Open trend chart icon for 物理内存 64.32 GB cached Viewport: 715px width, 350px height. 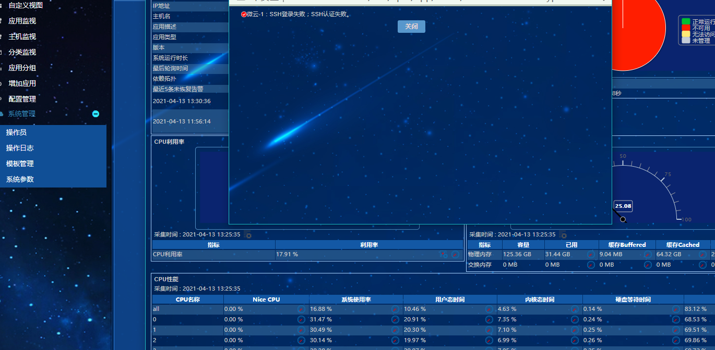tap(703, 255)
